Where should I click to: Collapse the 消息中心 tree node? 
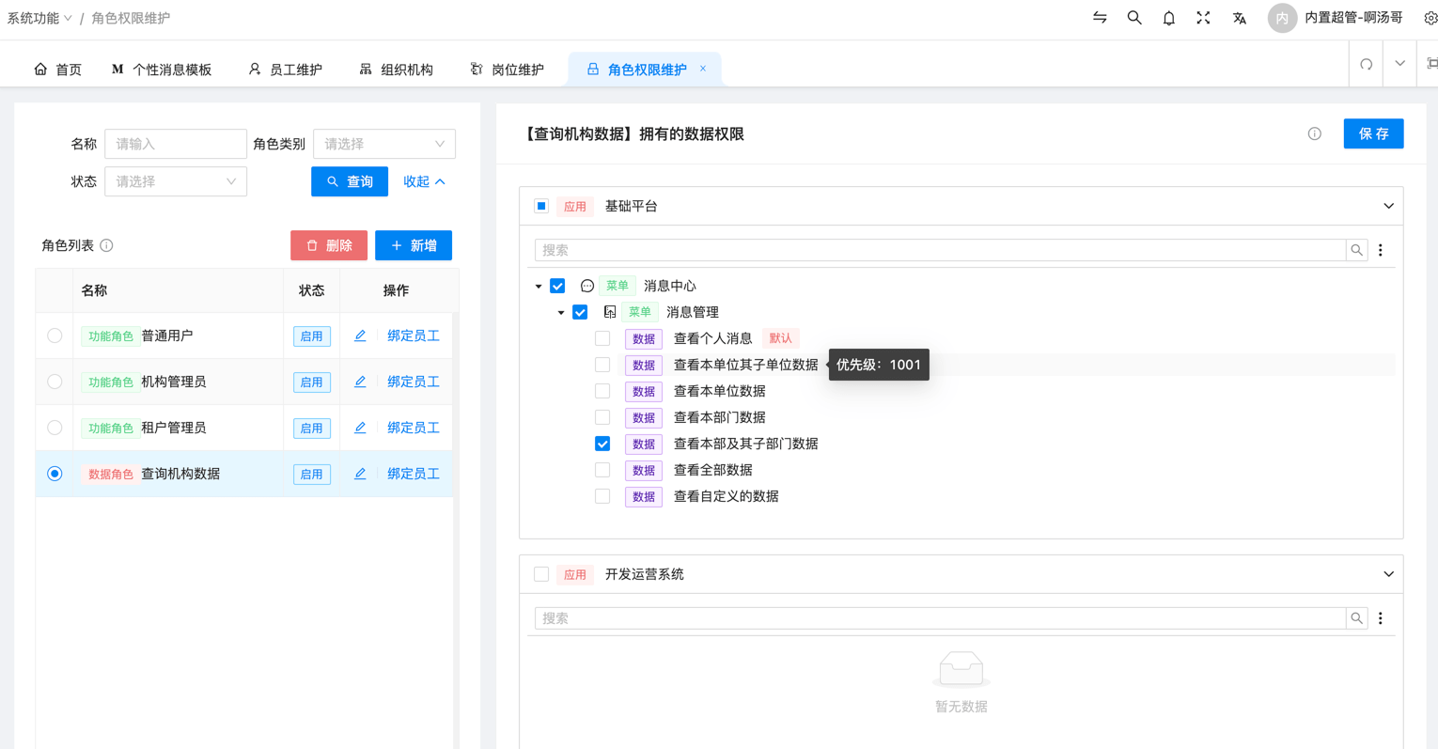539,286
